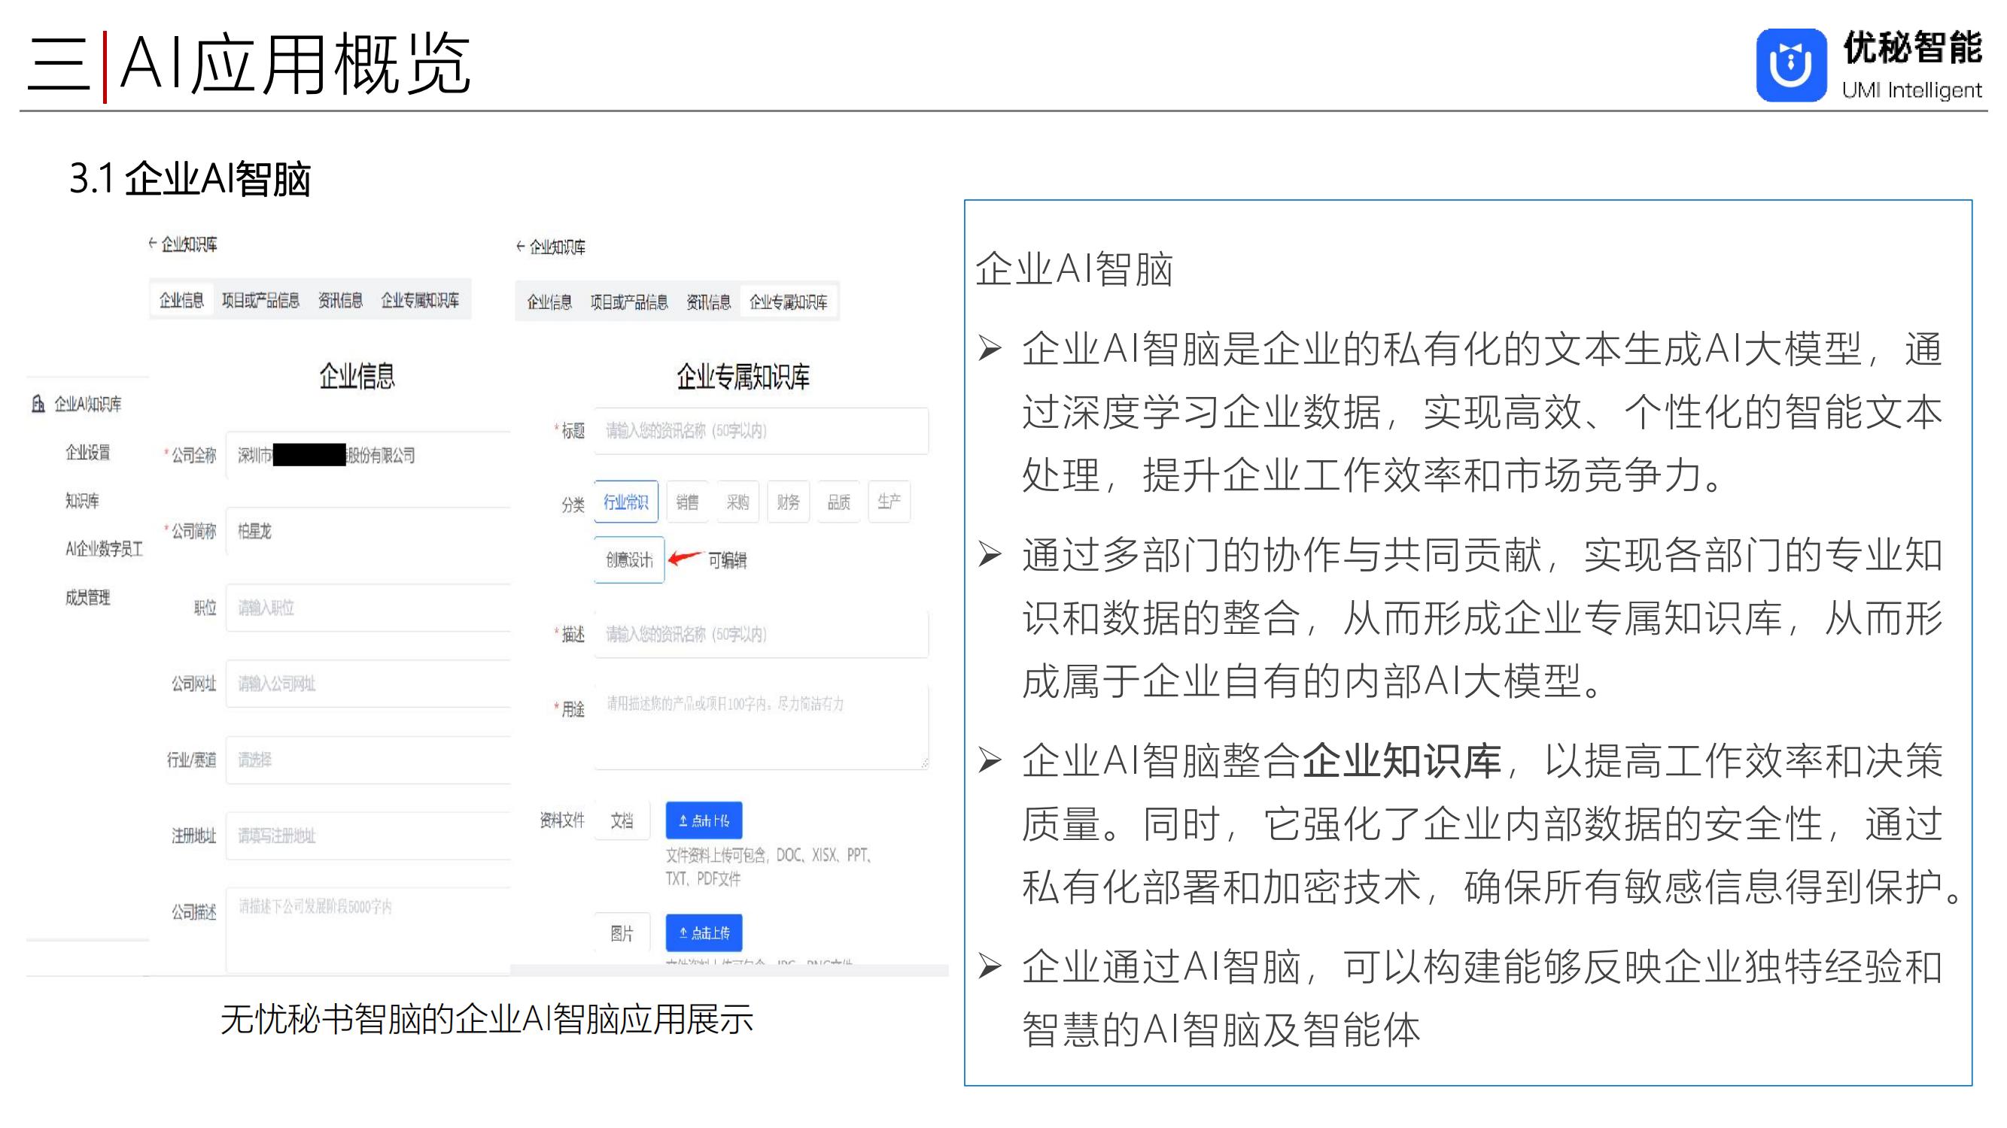The image size is (2007, 1128).
Task: Click upload button next to 文档
Action: click(704, 820)
